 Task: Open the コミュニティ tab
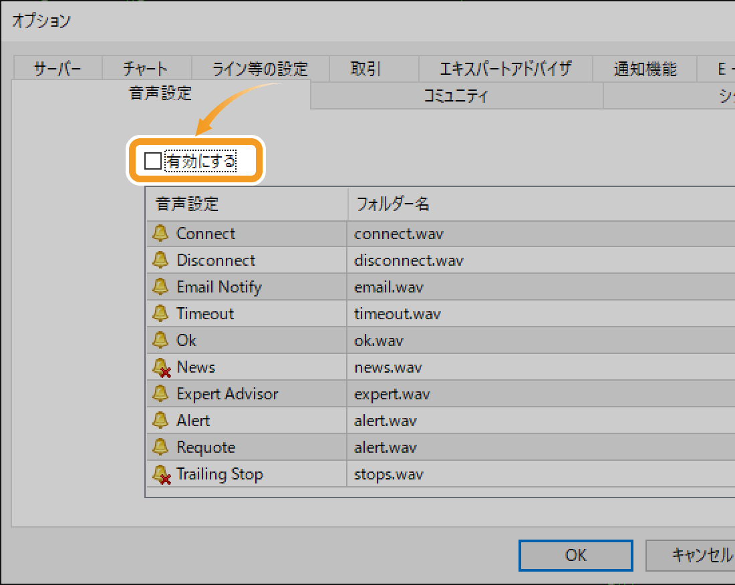point(456,96)
